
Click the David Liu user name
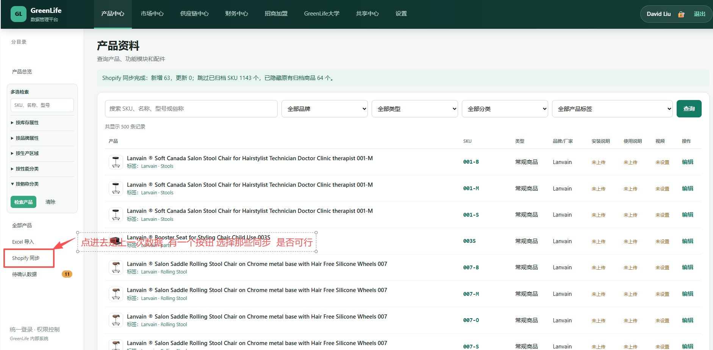658,14
